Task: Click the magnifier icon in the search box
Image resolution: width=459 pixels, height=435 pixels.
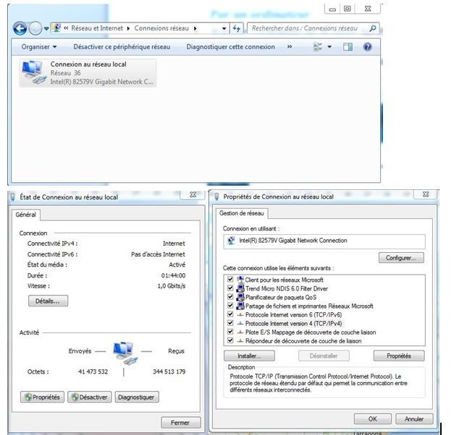Action: (x=372, y=28)
